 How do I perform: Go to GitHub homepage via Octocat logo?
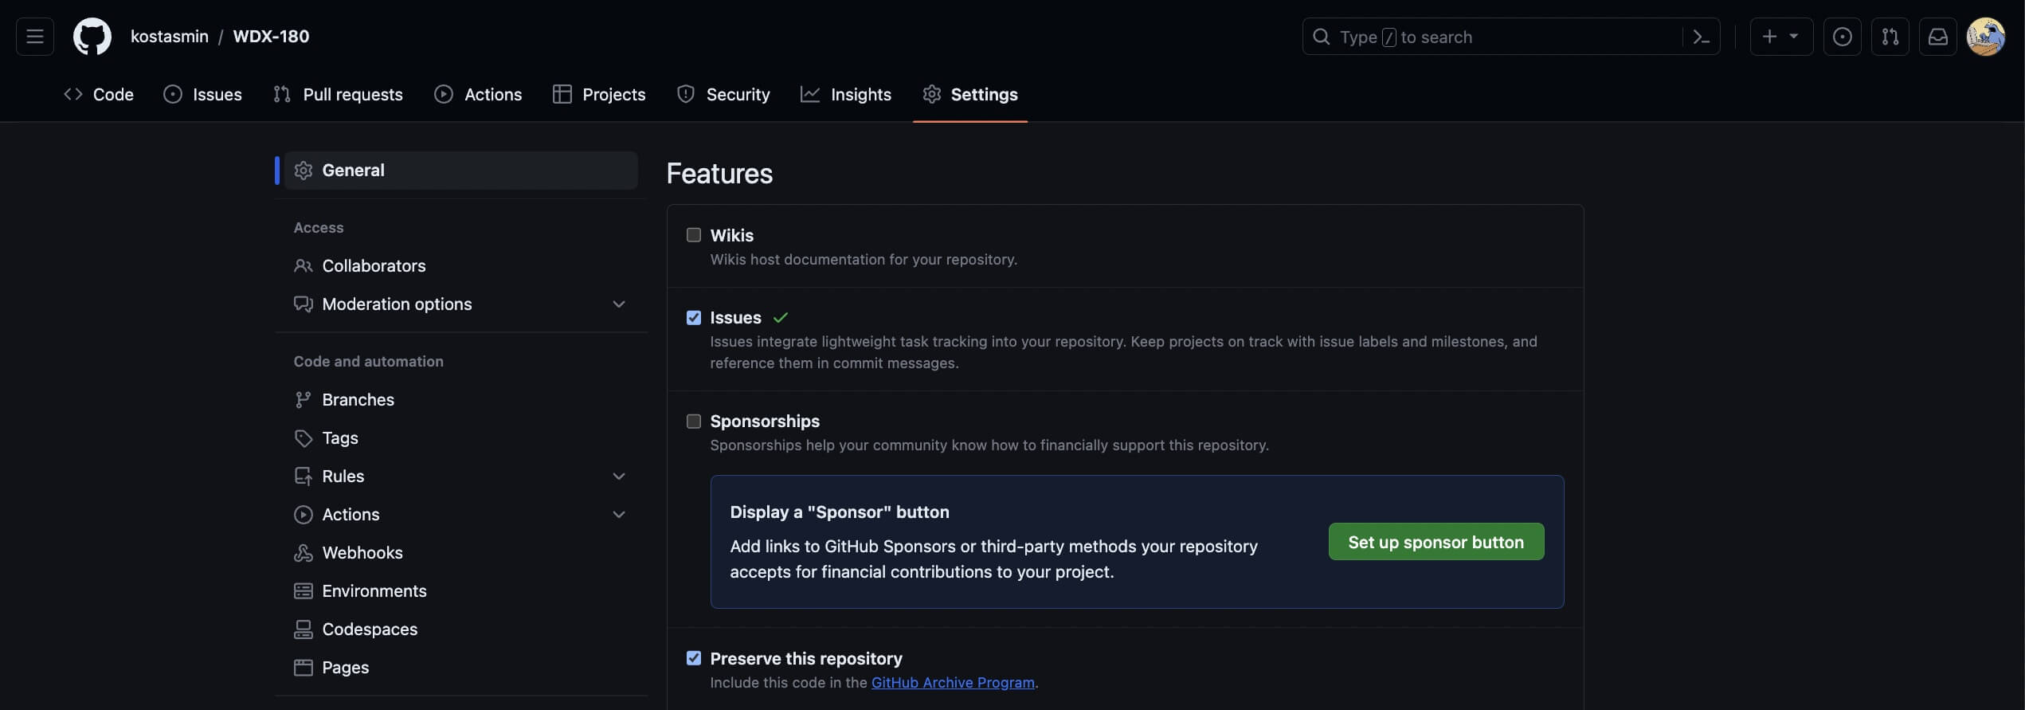click(92, 37)
